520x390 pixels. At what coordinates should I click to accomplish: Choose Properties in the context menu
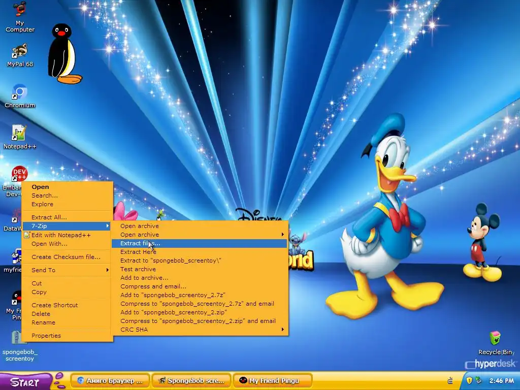[68, 336]
